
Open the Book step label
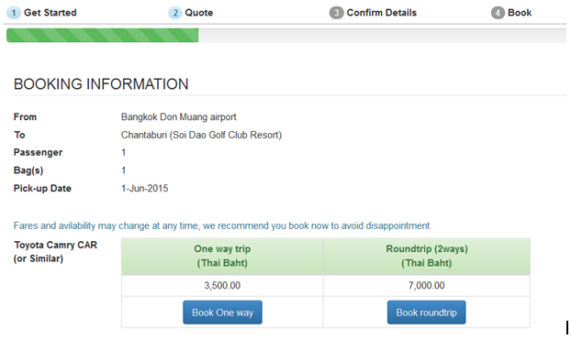(x=520, y=13)
